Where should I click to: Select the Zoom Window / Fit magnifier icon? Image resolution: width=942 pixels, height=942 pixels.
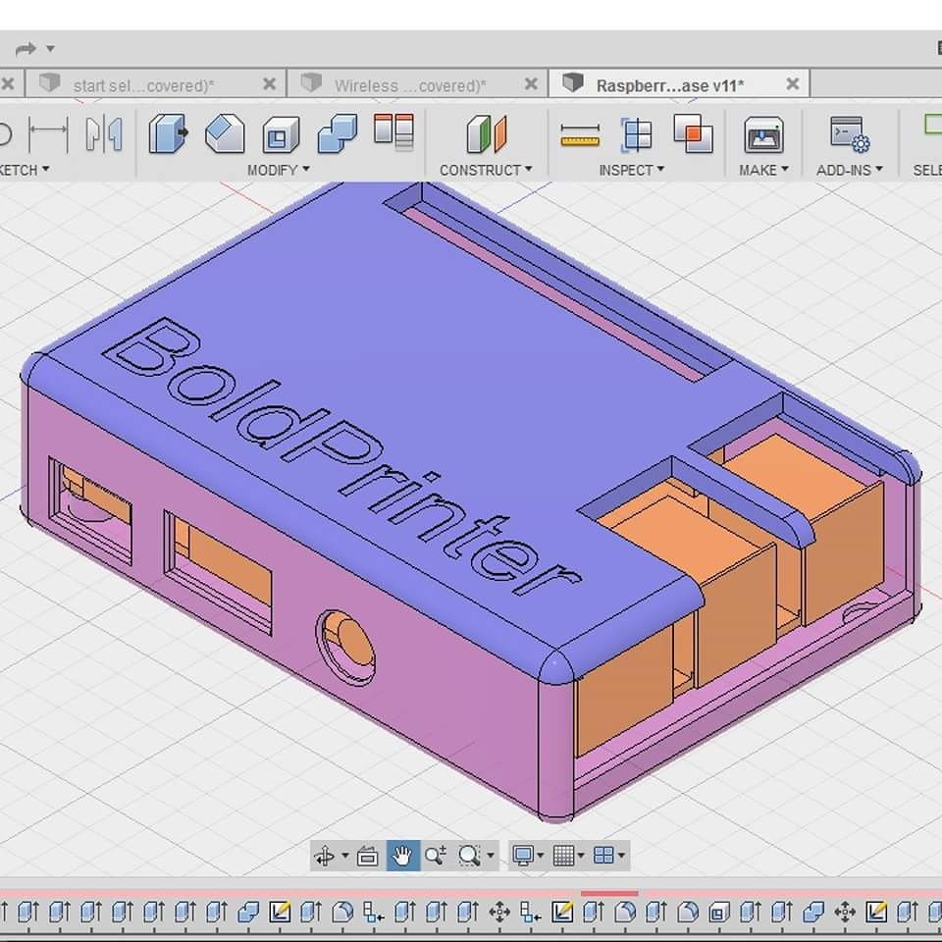coord(469,856)
